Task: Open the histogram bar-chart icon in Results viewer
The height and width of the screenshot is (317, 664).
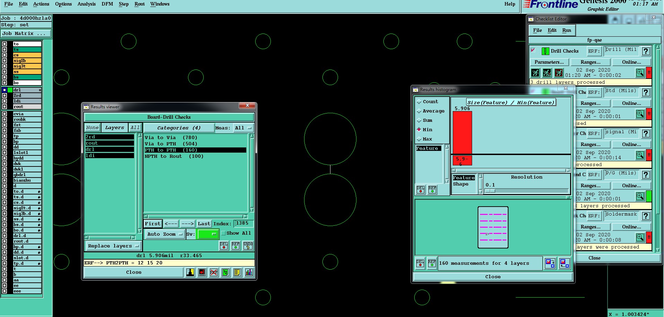Action: pyautogui.click(x=249, y=272)
